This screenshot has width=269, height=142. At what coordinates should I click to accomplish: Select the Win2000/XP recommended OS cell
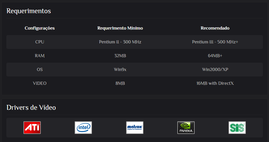(215, 70)
